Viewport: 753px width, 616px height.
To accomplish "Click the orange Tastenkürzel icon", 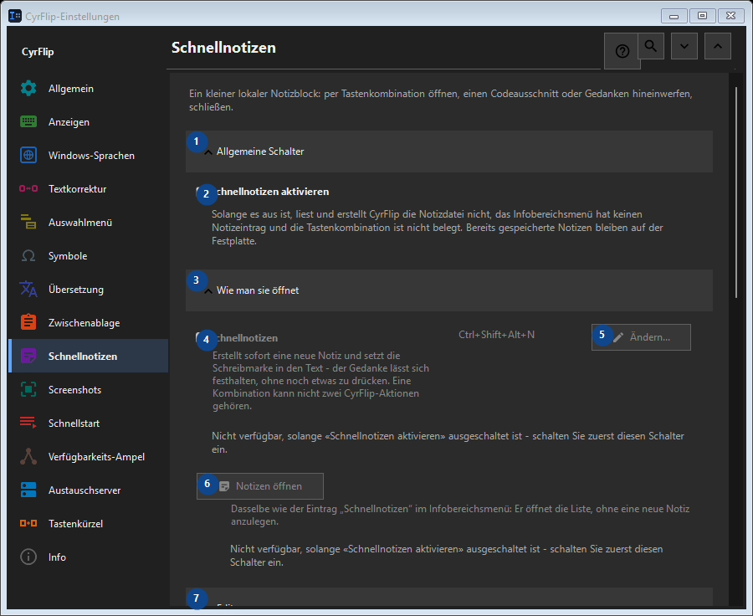I will [28, 523].
